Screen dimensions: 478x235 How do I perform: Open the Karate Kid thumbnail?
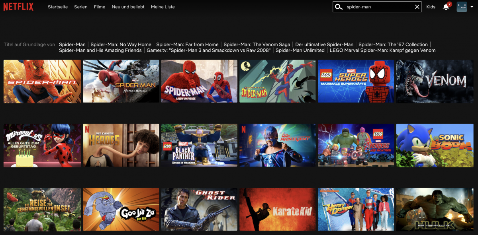tap(278, 210)
